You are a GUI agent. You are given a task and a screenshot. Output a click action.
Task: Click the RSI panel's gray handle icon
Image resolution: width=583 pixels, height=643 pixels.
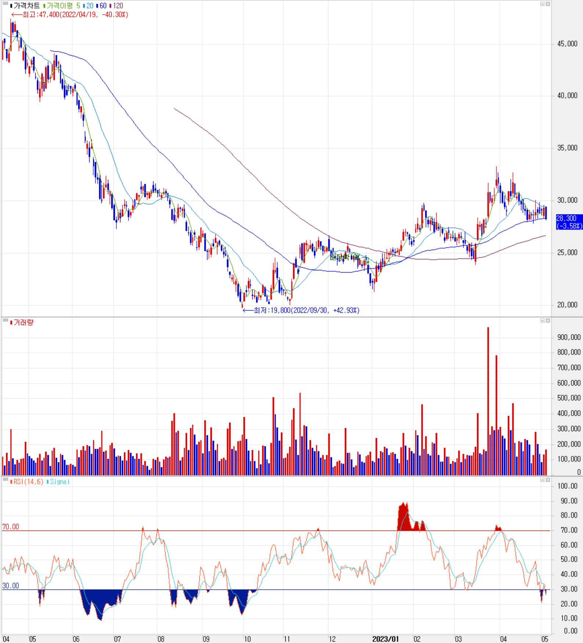[x=6, y=480]
